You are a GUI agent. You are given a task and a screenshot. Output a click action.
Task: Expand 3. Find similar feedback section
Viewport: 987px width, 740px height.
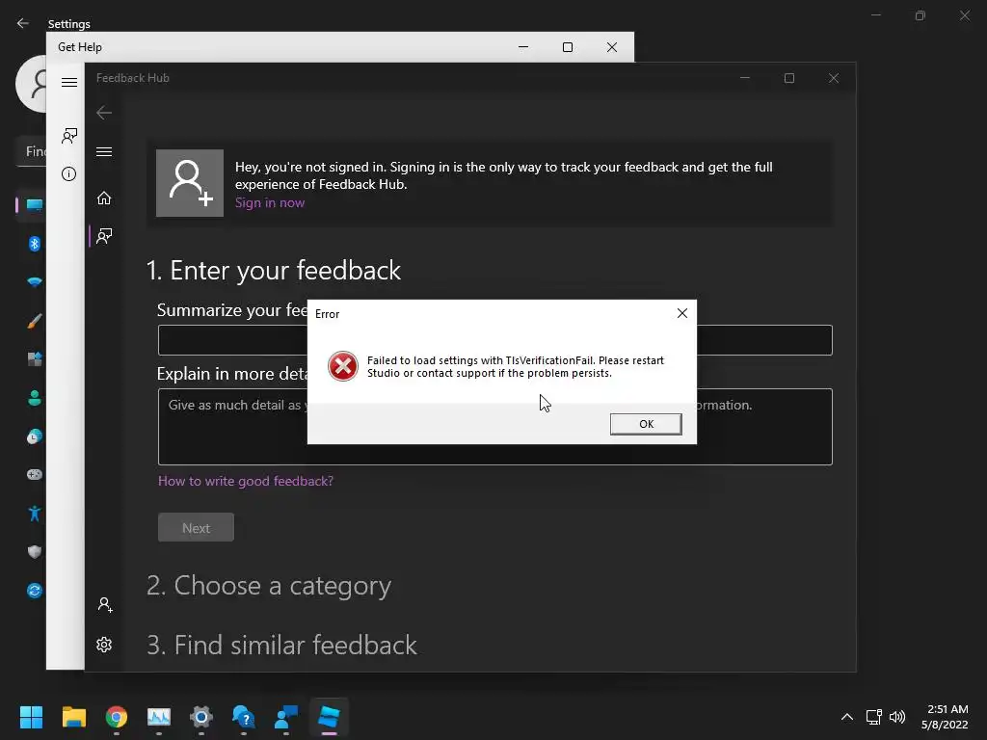tap(281, 645)
